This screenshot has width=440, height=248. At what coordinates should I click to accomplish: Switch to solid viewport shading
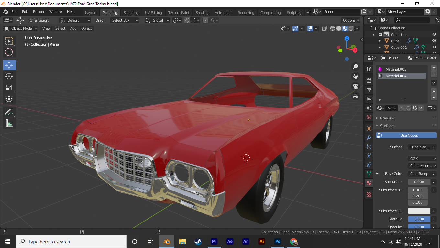tap(339, 28)
